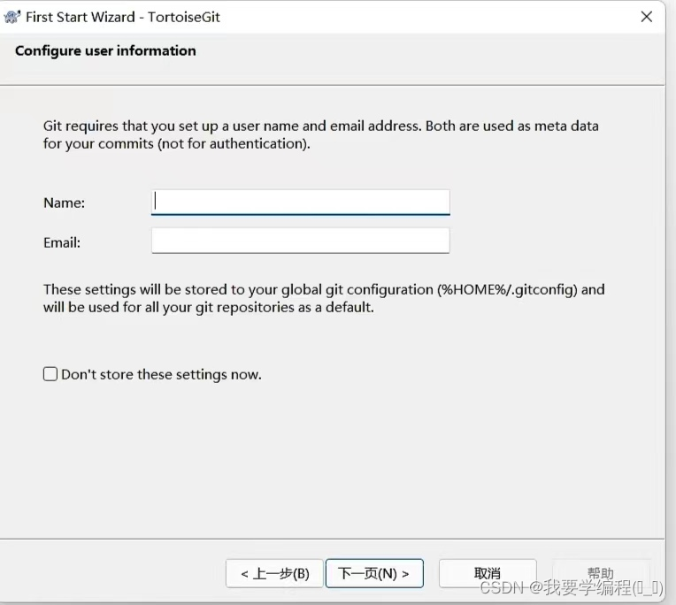Click the "Email:" label
This screenshot has height=605, width=676.
point(62,242)
